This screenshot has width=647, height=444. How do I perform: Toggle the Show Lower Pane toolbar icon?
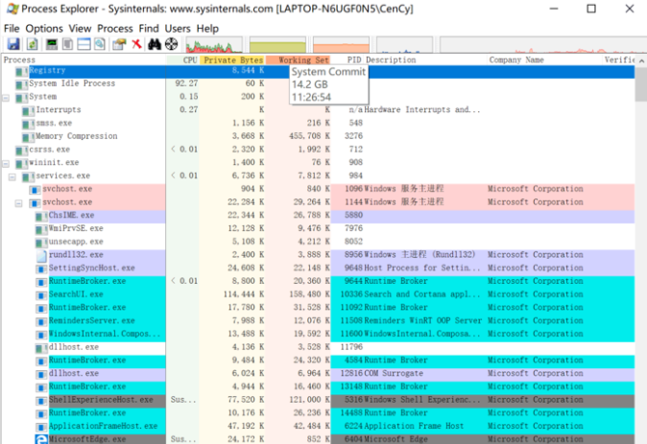[84, 44]
